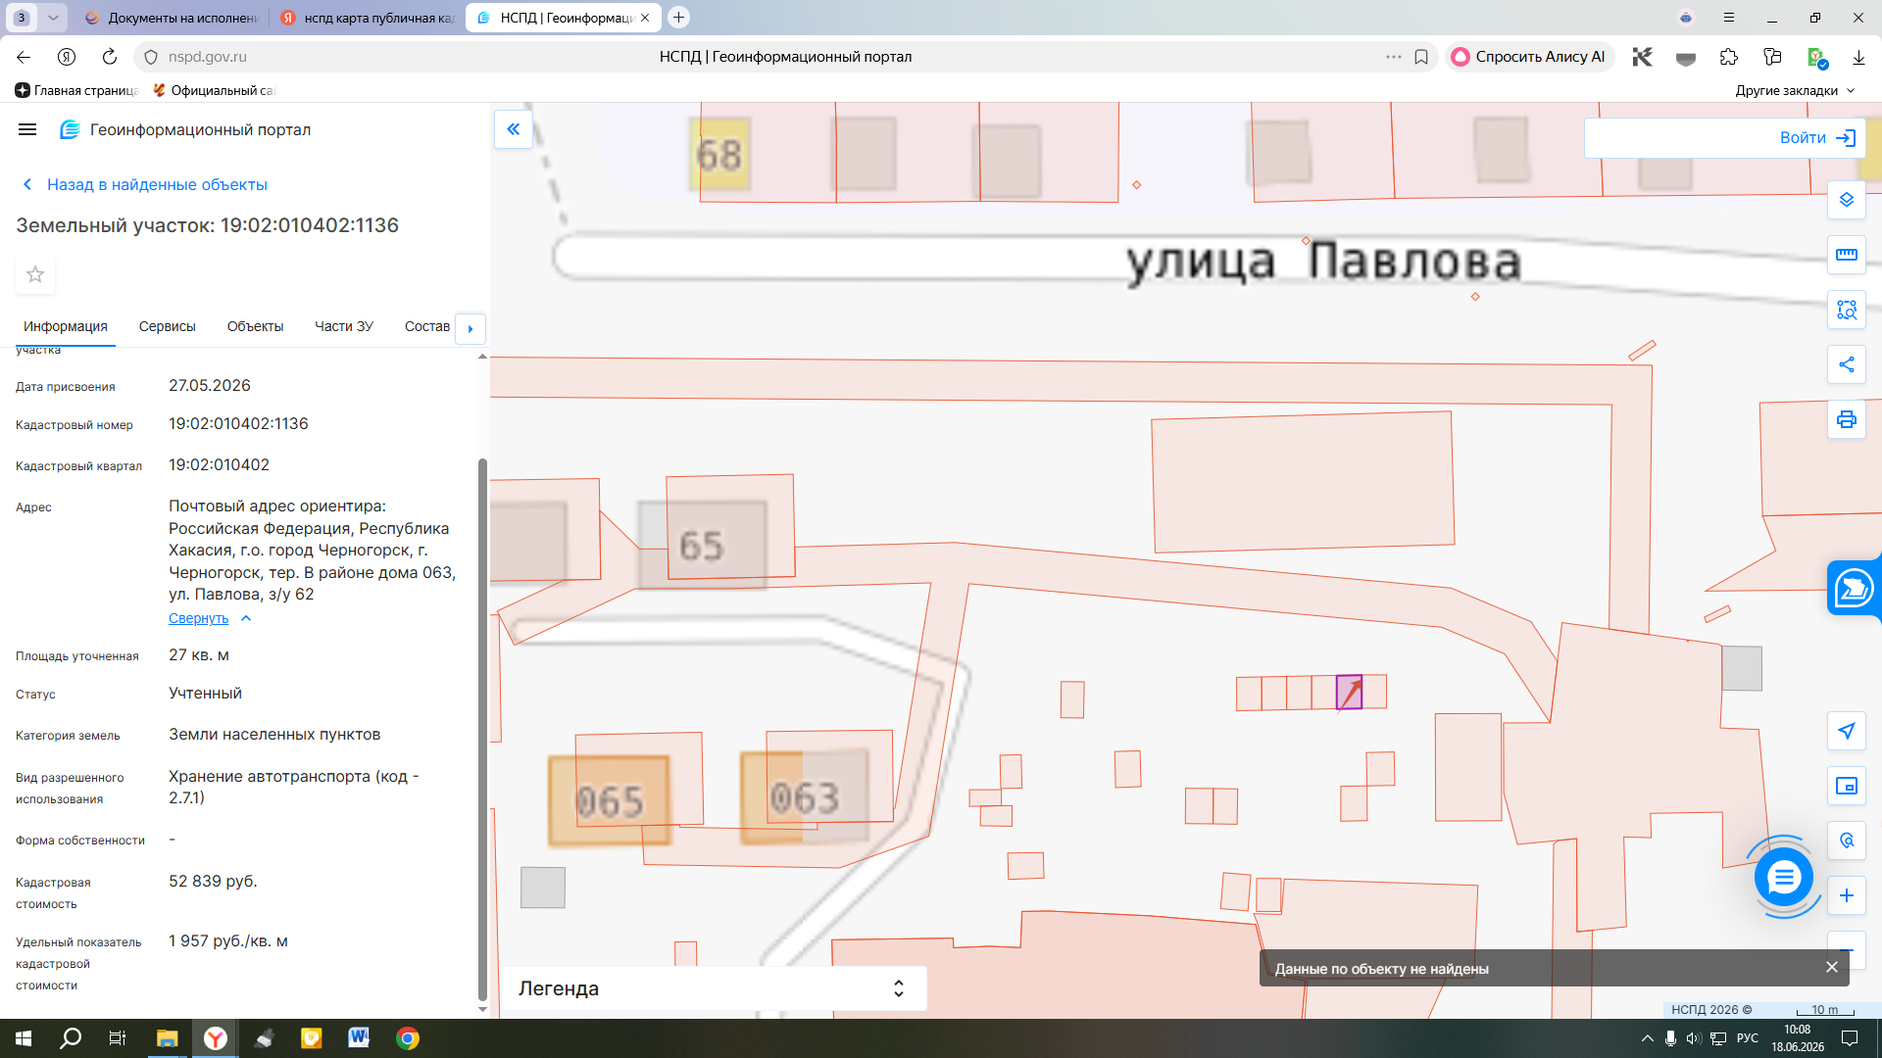This screenshot has width=1882, height=1058.
Task: Zoom in the map with plus button
Action: pos(1847,895)
